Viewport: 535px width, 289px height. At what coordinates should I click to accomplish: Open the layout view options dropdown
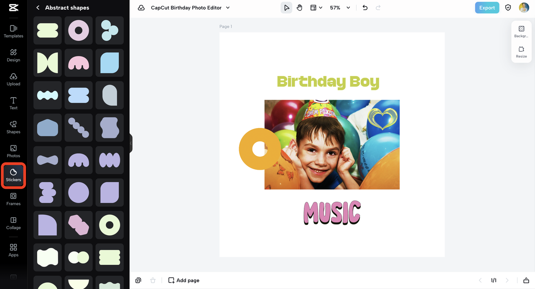[316, 8]
